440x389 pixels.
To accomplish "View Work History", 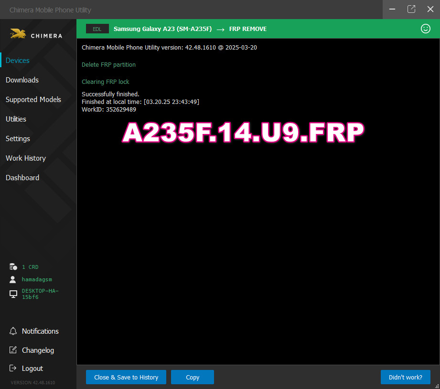I will pos(25,158).
